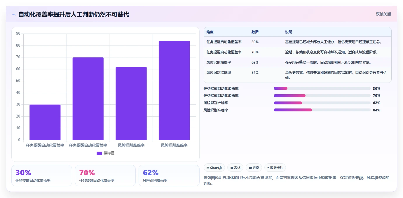This screenshot has width=403, height=198.
Task: Click the description starting 基础提醒已经减少
Action: [334, 42]
